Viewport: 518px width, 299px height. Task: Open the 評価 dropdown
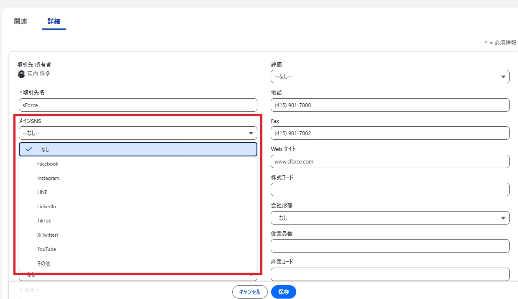click(x=390, y=77)
